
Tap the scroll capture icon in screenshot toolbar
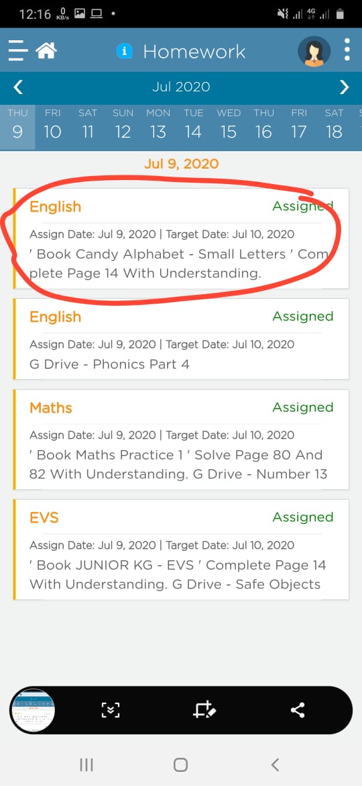[x=111, y=710]
